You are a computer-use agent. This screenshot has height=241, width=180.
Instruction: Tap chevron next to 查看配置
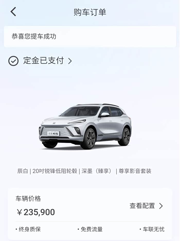[161, 206]
